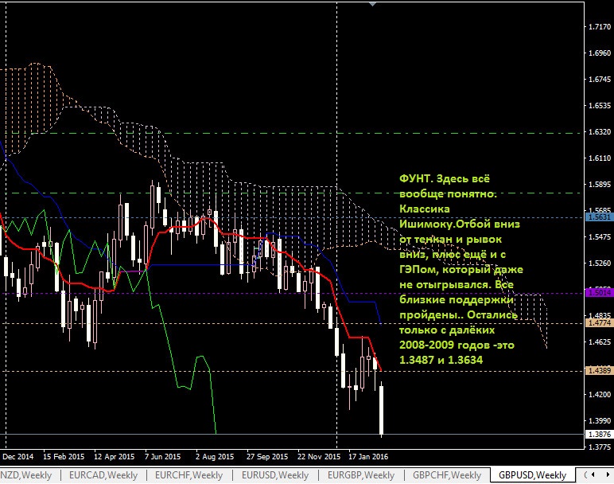Select the active GBPUSD,Weekly chart tab
The width and height of the screenshot is (614, 484).
tap(532, 475)
